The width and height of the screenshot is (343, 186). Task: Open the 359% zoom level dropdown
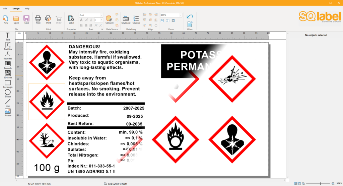181,15
